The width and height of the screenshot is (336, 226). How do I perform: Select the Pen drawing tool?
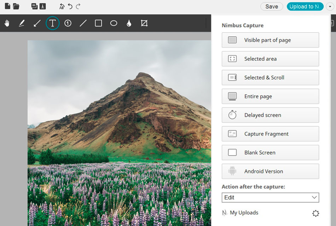click(22, 23)
